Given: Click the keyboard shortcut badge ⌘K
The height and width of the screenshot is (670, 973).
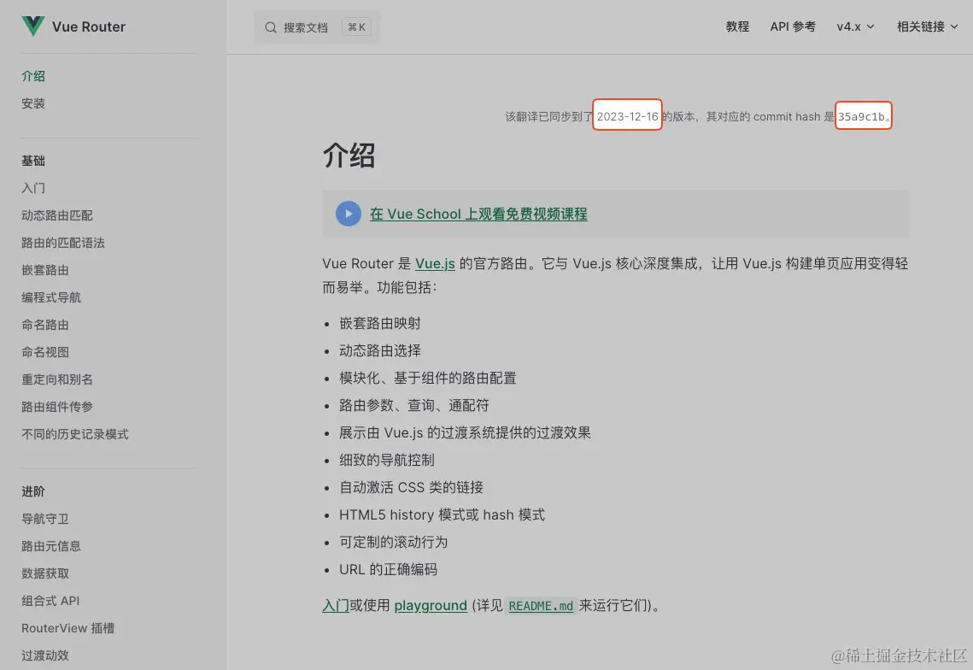Looking at the screenshot, I should click(356, 26).
